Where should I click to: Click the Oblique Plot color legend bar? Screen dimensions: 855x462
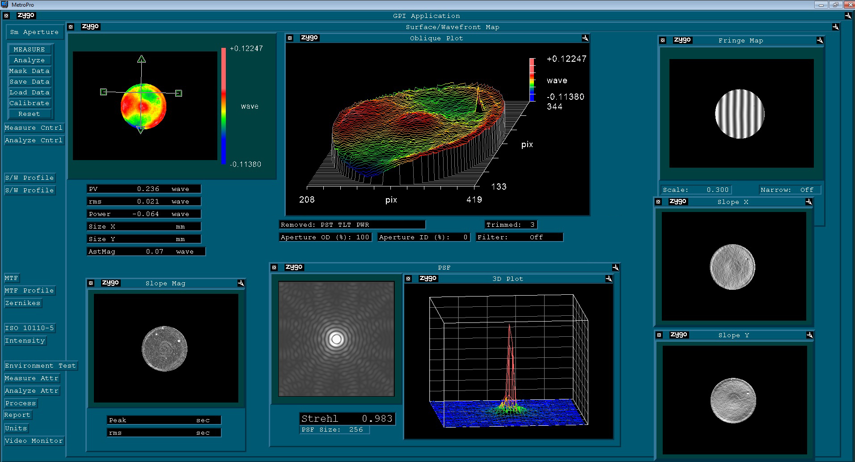coord(532,80)
